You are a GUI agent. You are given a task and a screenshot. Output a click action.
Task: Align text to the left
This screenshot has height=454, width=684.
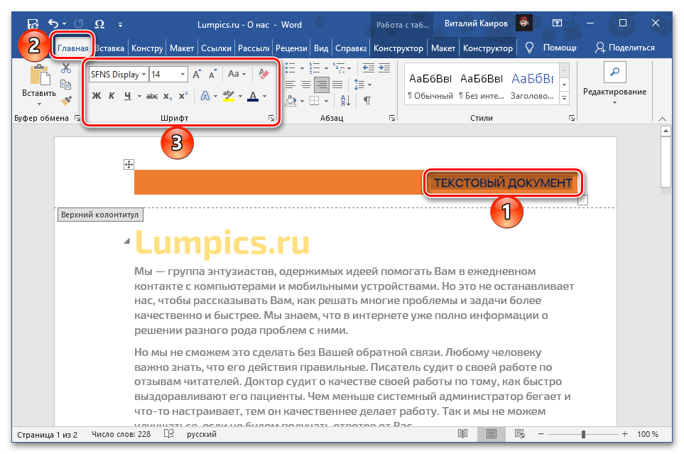tap(290, 85)
